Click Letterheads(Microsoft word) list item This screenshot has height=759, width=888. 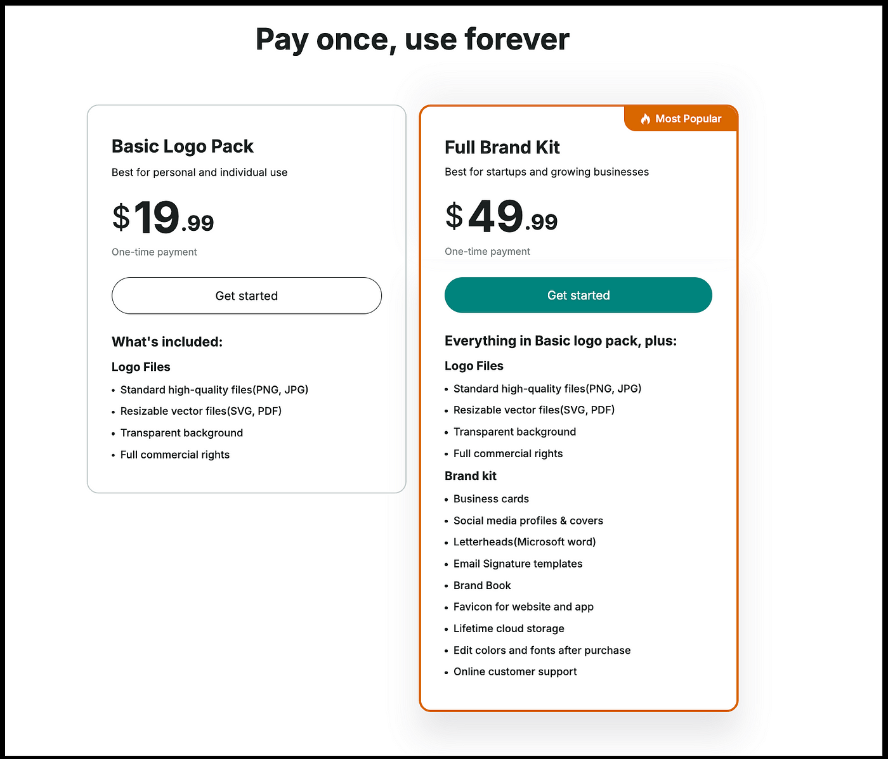(x=525, y=542)
